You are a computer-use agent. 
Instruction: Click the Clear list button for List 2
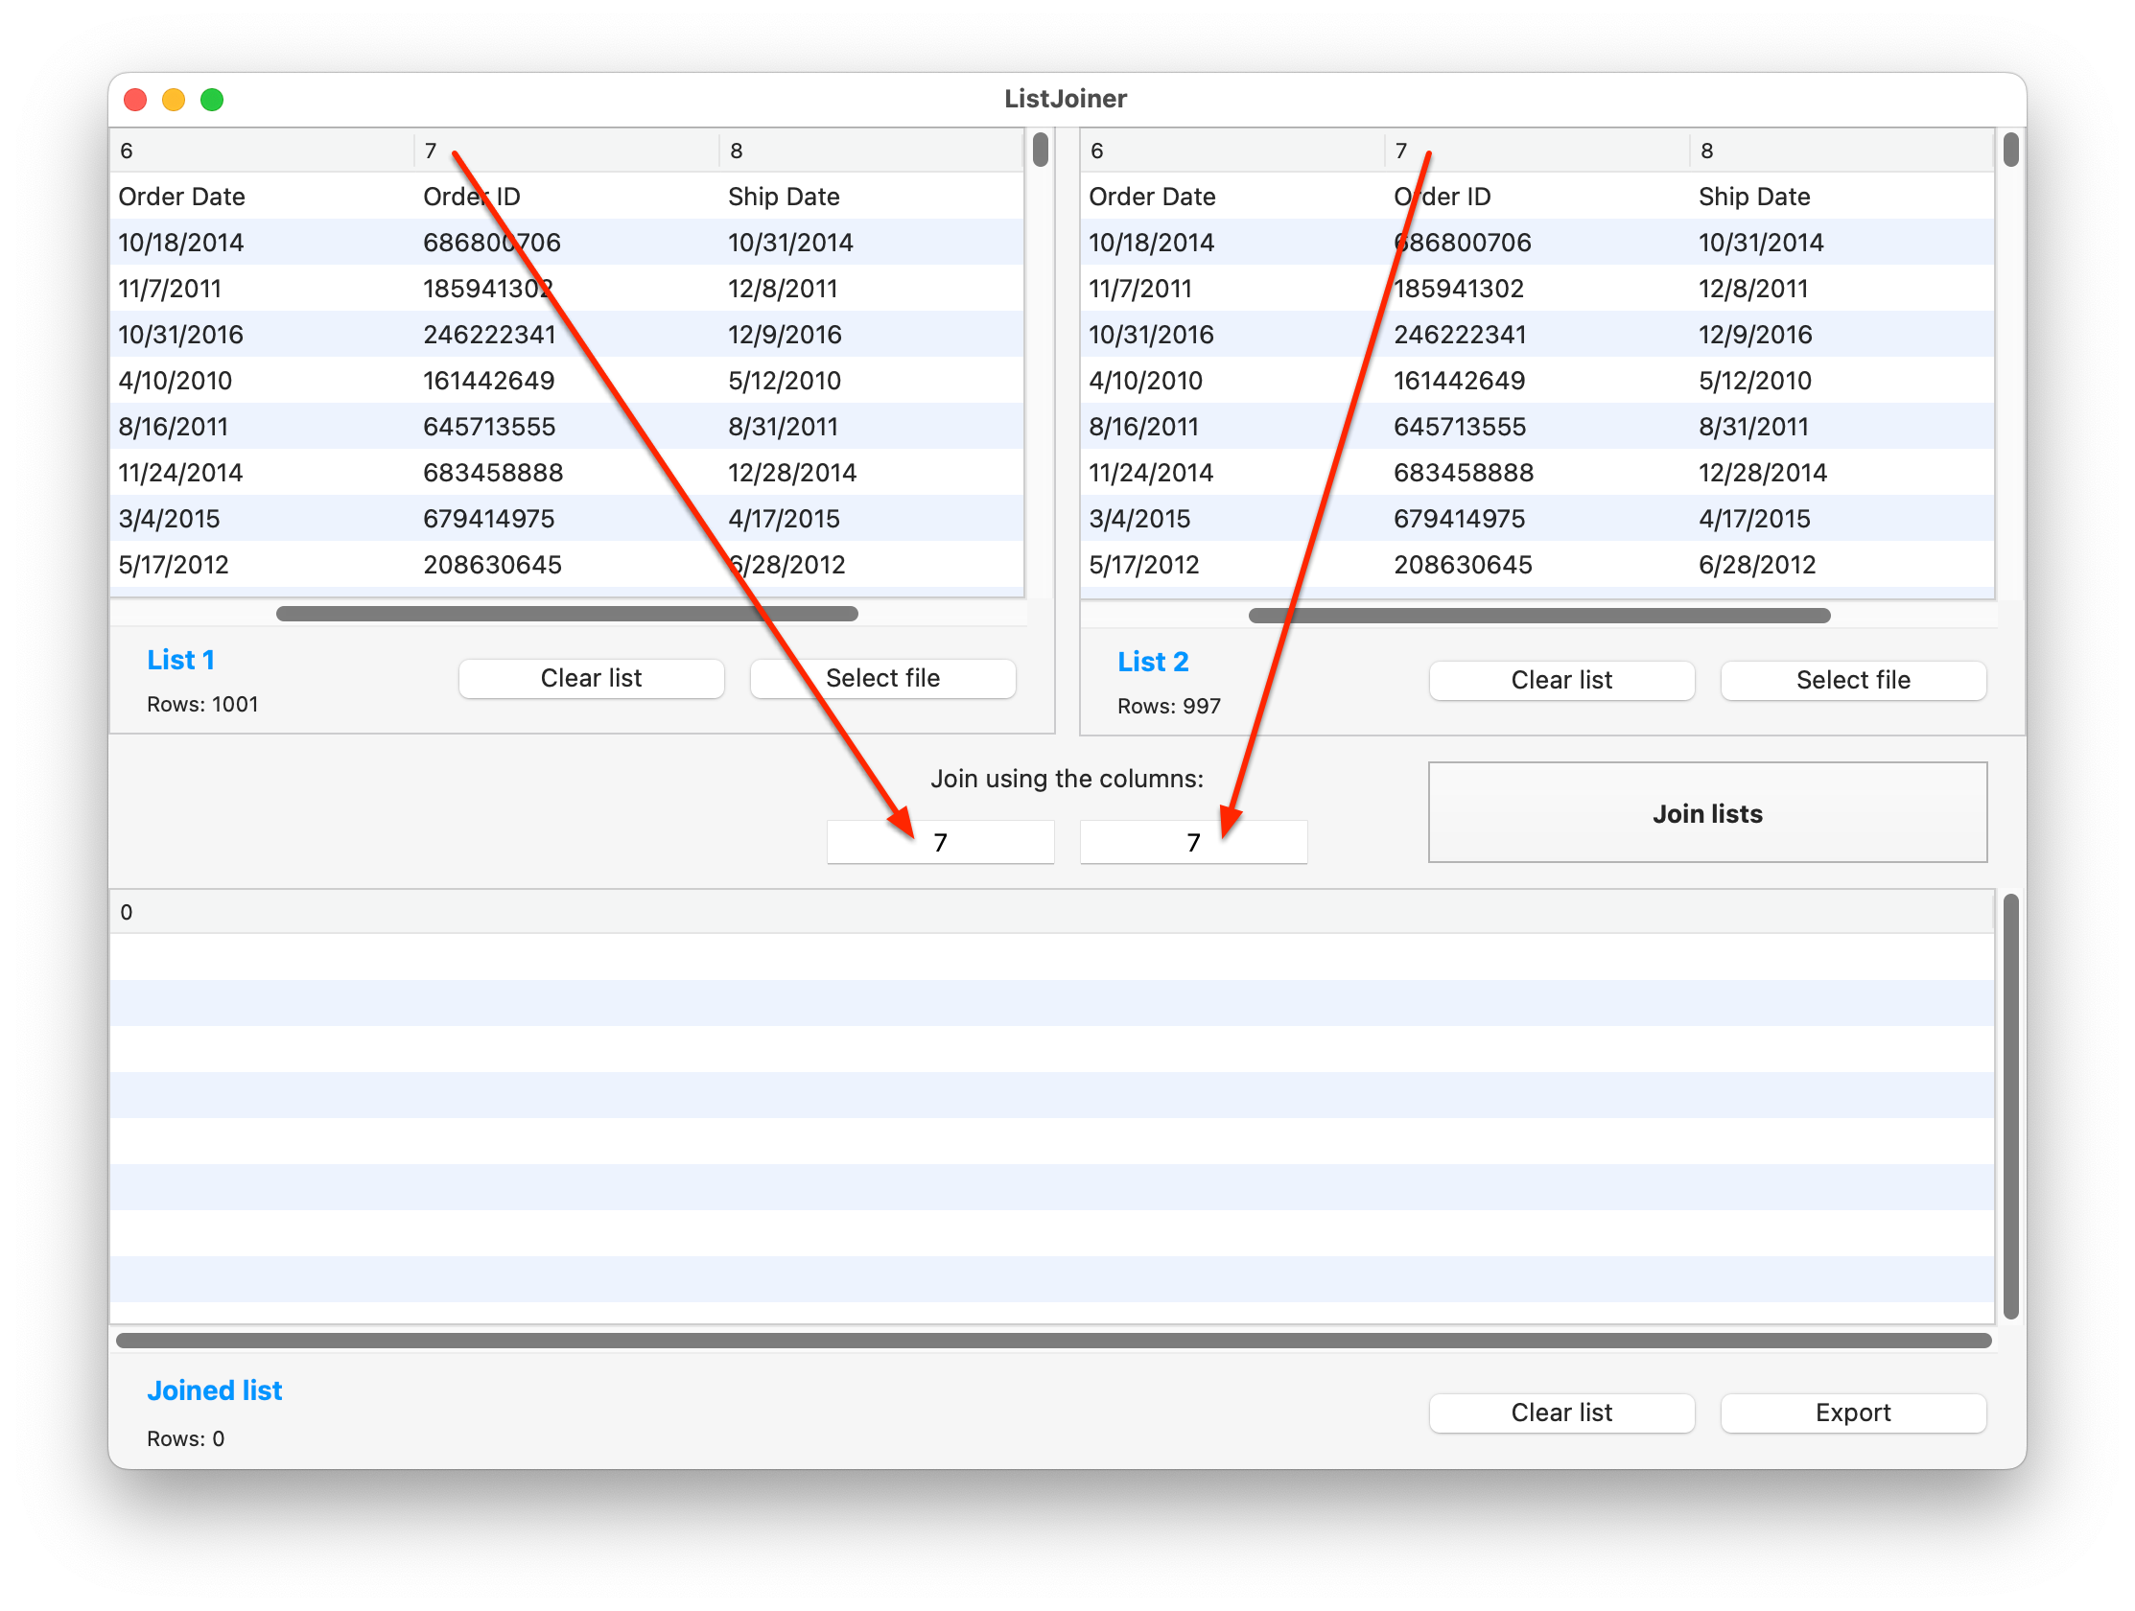[x=1560, y=680]
